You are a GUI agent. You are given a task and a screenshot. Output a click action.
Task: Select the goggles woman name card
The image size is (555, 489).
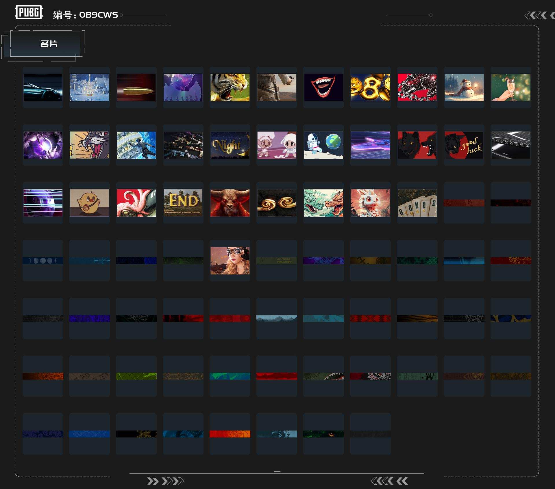coord(230,261)
